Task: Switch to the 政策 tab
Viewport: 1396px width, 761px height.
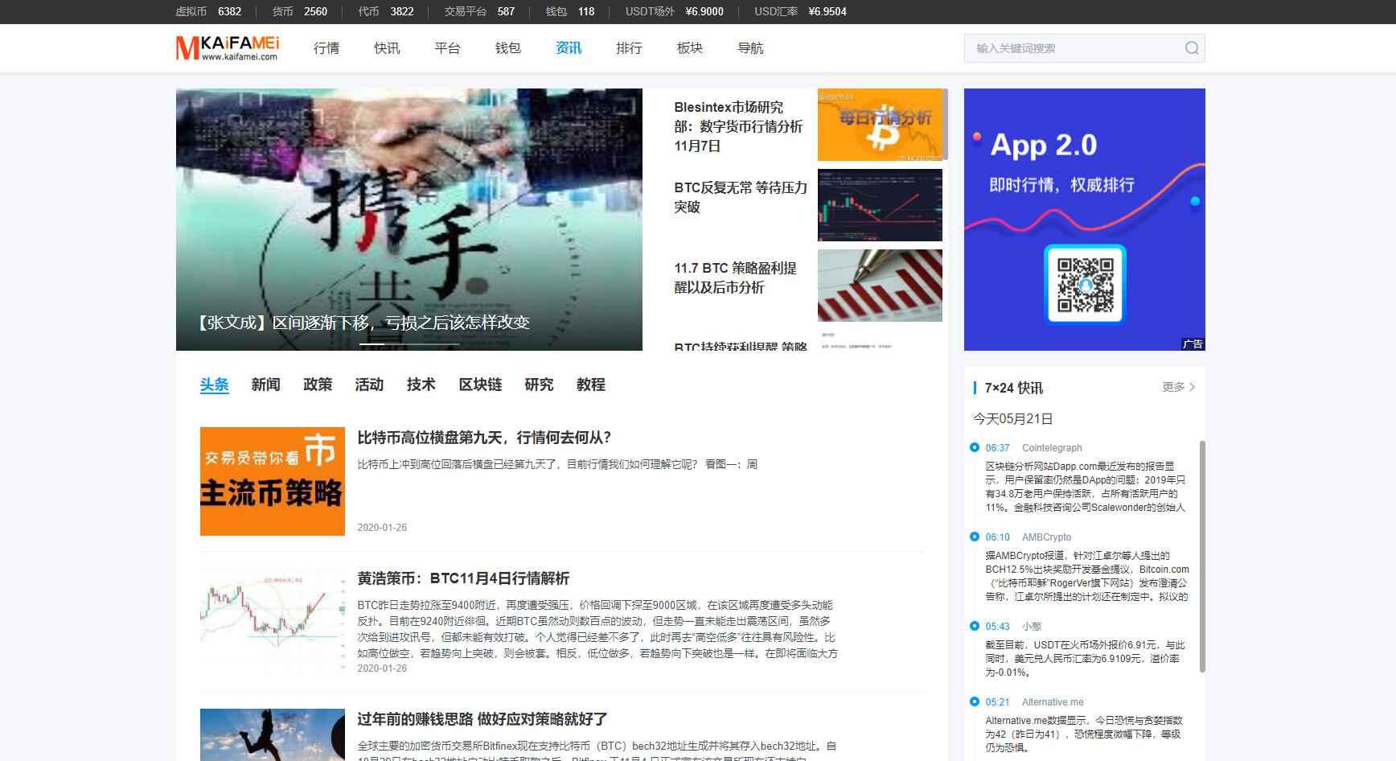Action: coord(318,385)
